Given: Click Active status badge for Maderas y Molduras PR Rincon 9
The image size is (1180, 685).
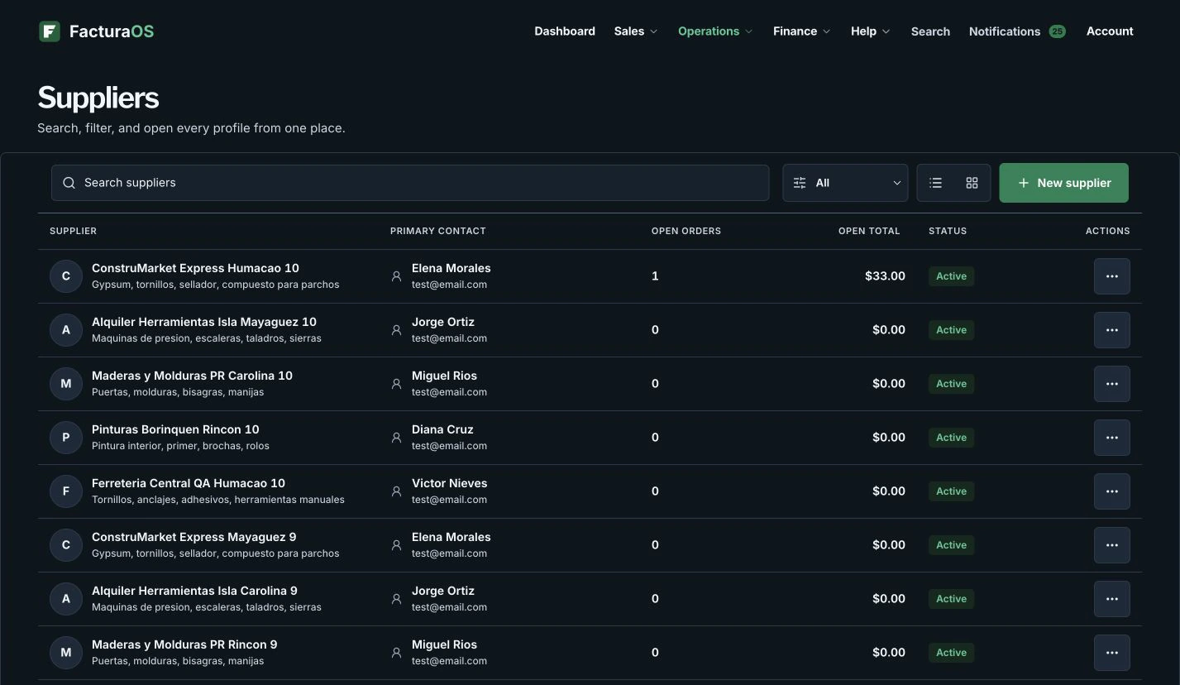Looking at the screenshot, I should (951, 653).
